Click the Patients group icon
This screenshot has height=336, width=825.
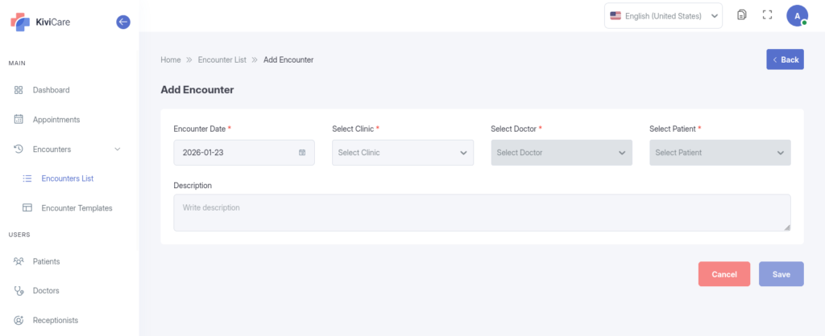click(19, 261)
